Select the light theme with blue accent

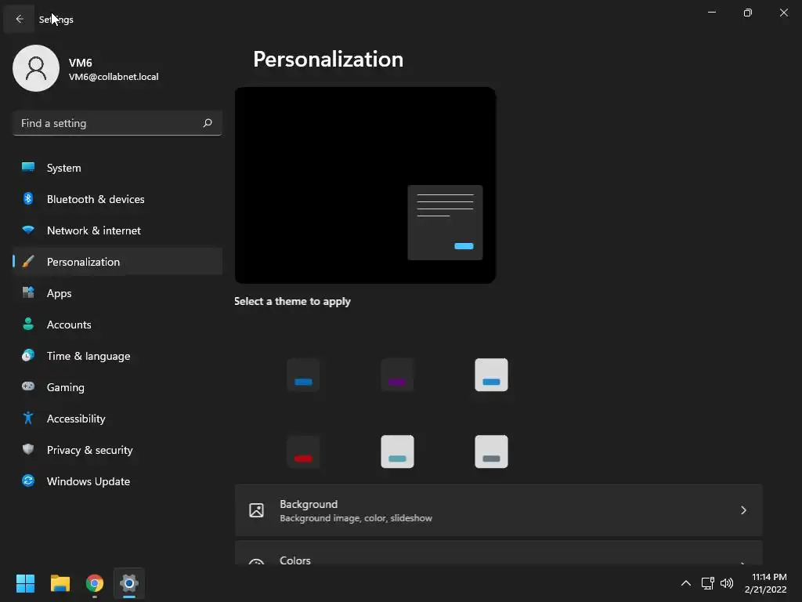(492, 375)
